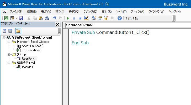Click the End Sub code line
The height and width of the screenshot is (105, 191).
pos(80,43)
